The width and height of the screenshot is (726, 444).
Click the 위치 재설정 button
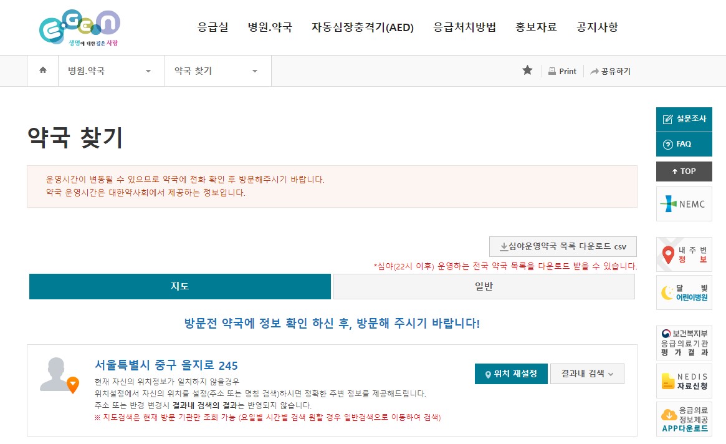coord(511,374)
